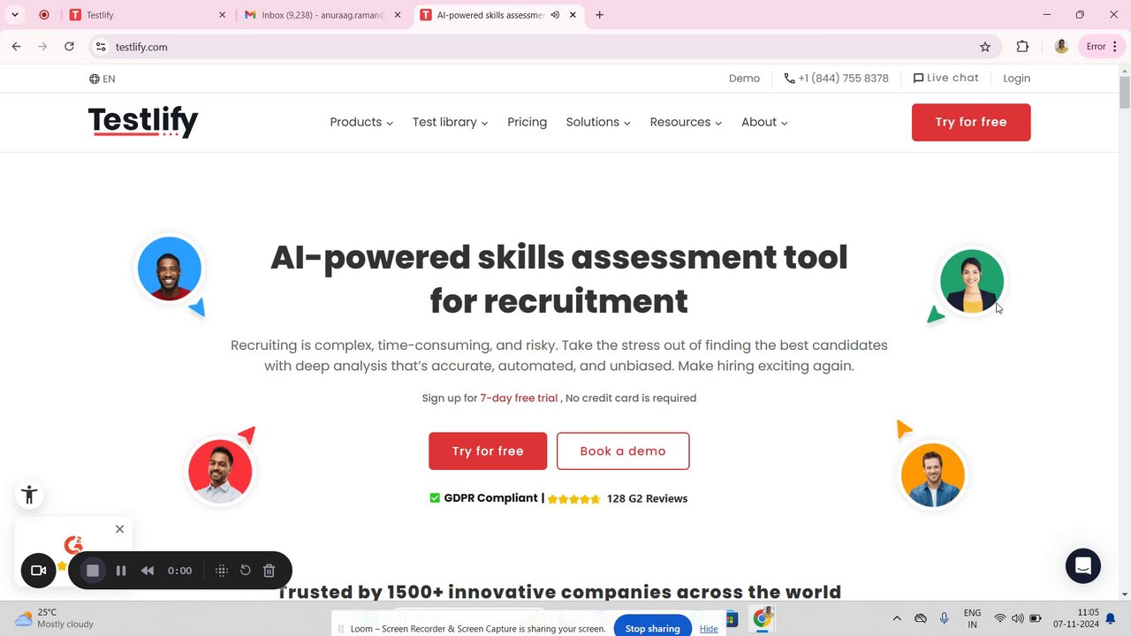The width and height of the screenshot is (1131, 636).
Task: Open the Wi-Fi network icon
Action: tap(1000, 618)
